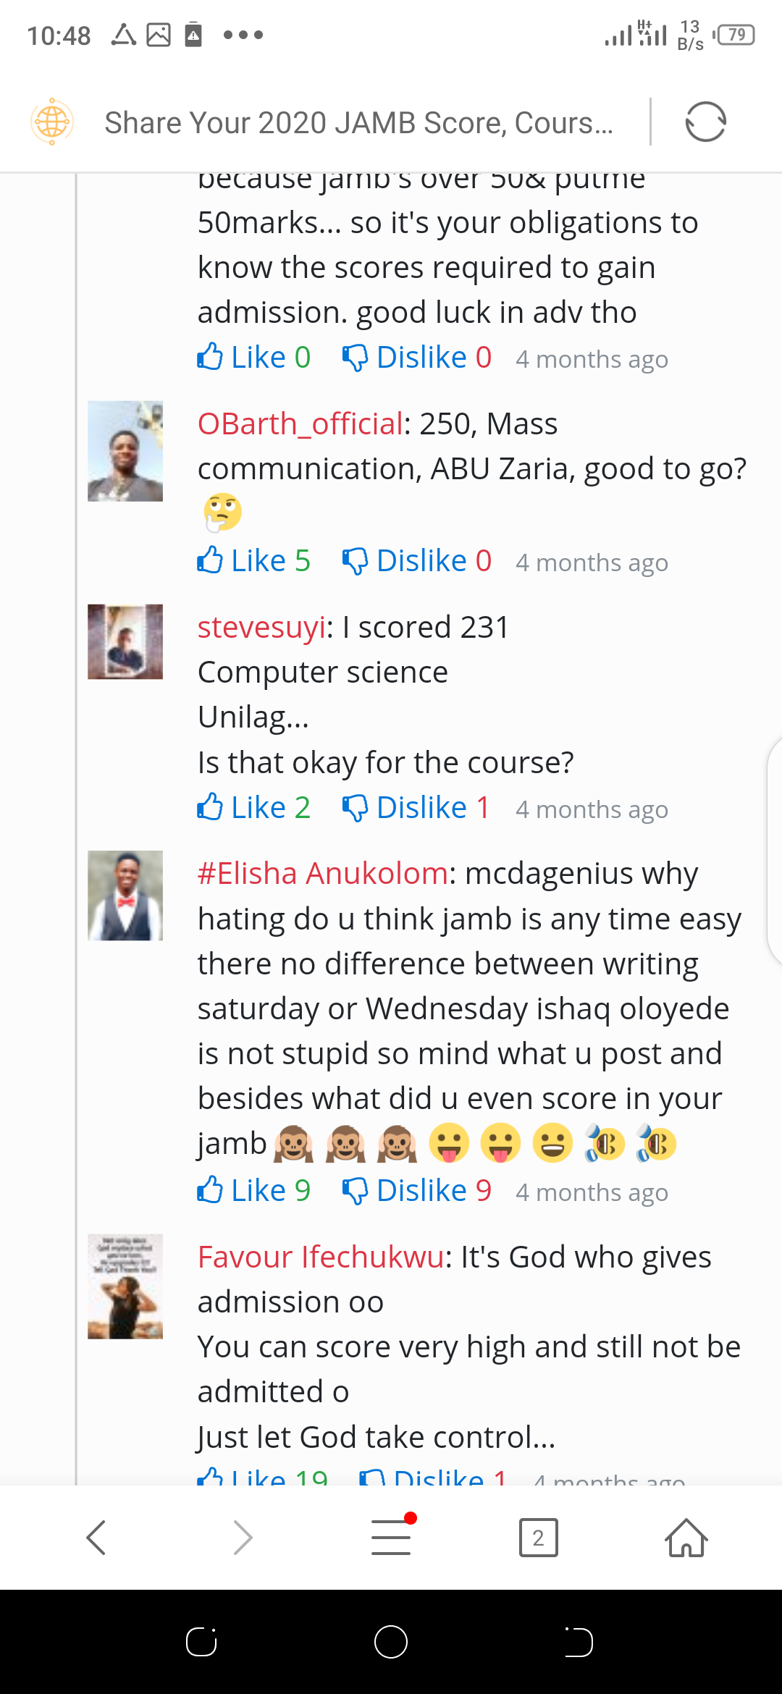Like Elisha Anukolom's comment
This screenshot has height=1694, width=782.
pyautogui.click(x=253, y=1191)
